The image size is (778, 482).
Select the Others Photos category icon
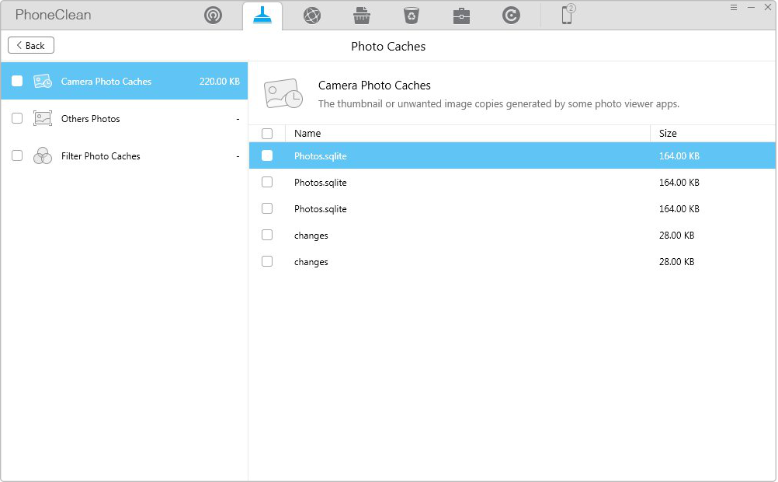point(43,119)
